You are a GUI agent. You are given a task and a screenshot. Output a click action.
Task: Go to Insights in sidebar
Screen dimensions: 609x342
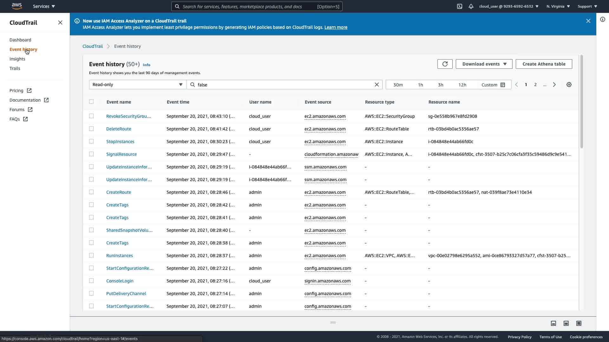[17, 59]
